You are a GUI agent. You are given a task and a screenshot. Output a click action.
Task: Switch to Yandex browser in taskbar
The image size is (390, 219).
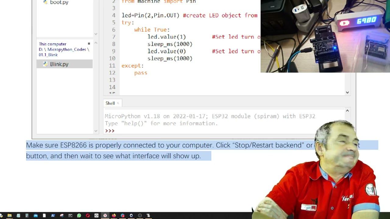click(105, 216)
